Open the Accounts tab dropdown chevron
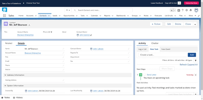203x100 pixels. coord(36,16)
